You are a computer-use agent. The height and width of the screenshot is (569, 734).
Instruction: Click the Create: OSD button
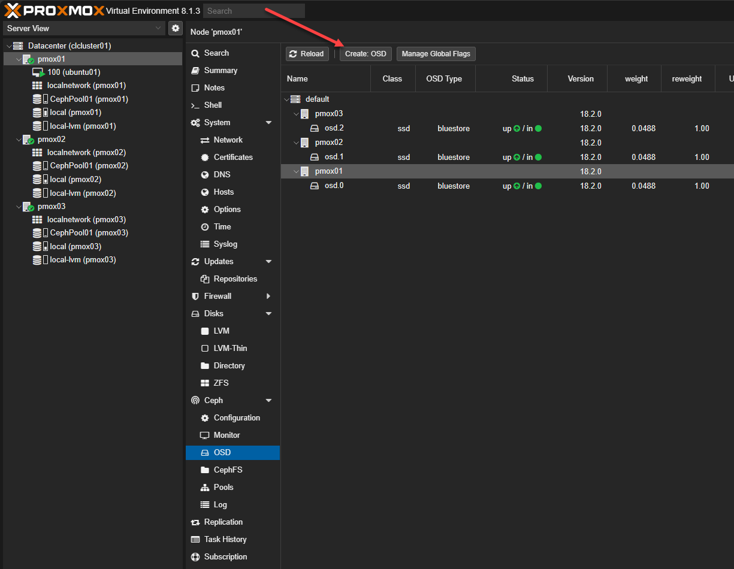click(366, 54)
